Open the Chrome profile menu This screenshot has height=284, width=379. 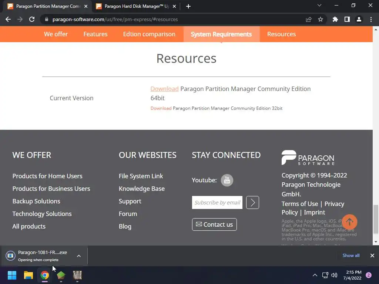point(359,19)
